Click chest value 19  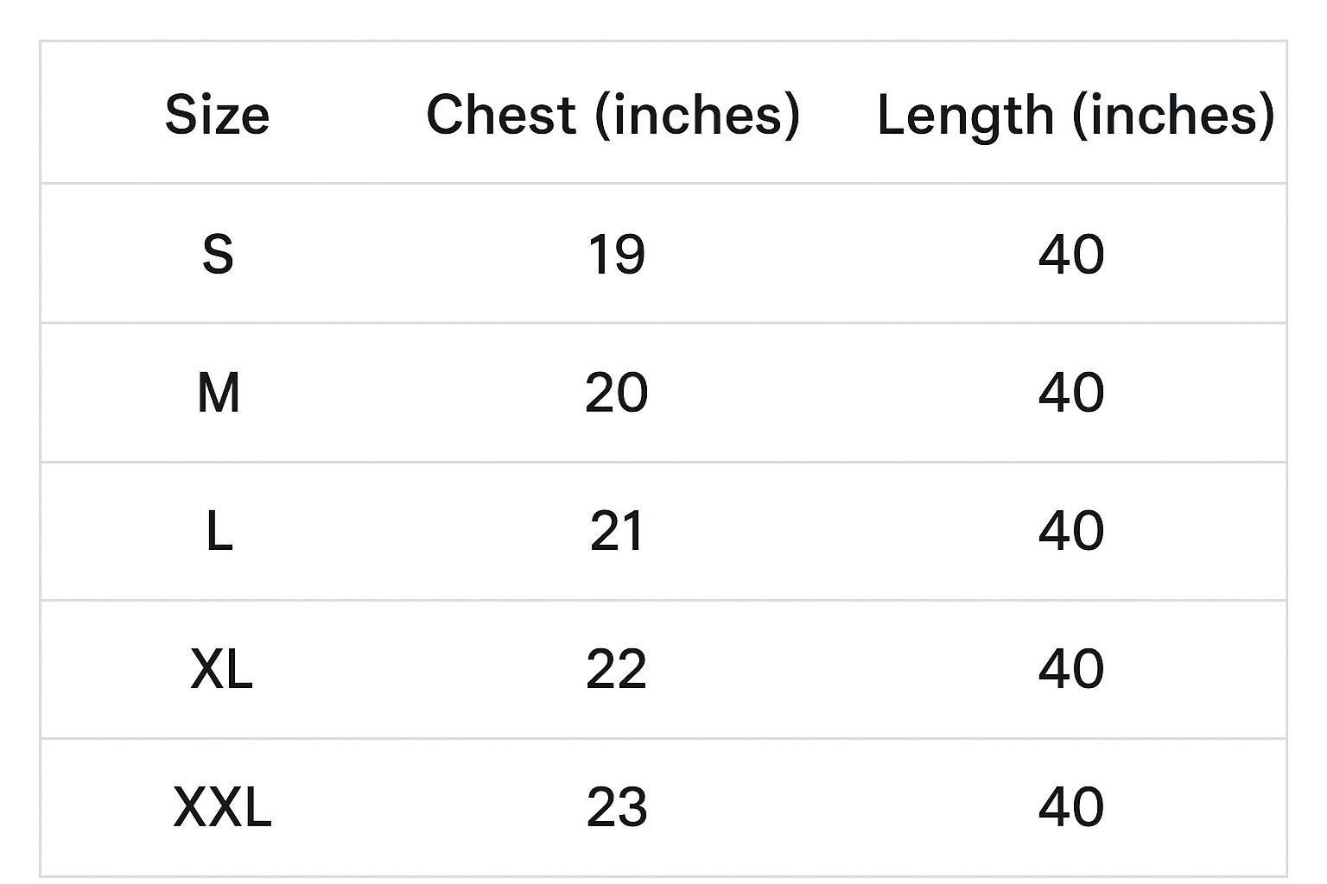click(616, 255)
